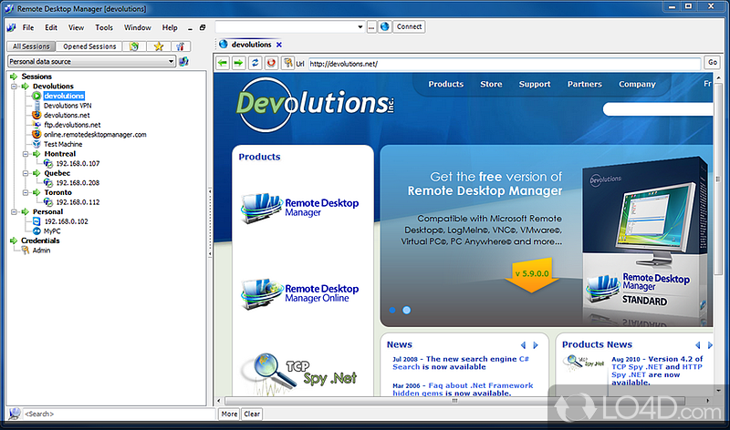
Task: Click the search icon at bottom left
Action: [x=15, y=414]
